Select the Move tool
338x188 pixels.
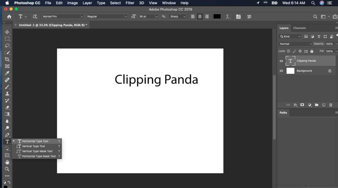coord(7,32)
